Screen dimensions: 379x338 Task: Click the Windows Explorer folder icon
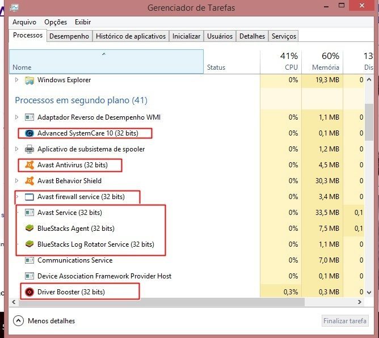pyautogui.click(x=30, y=80)
